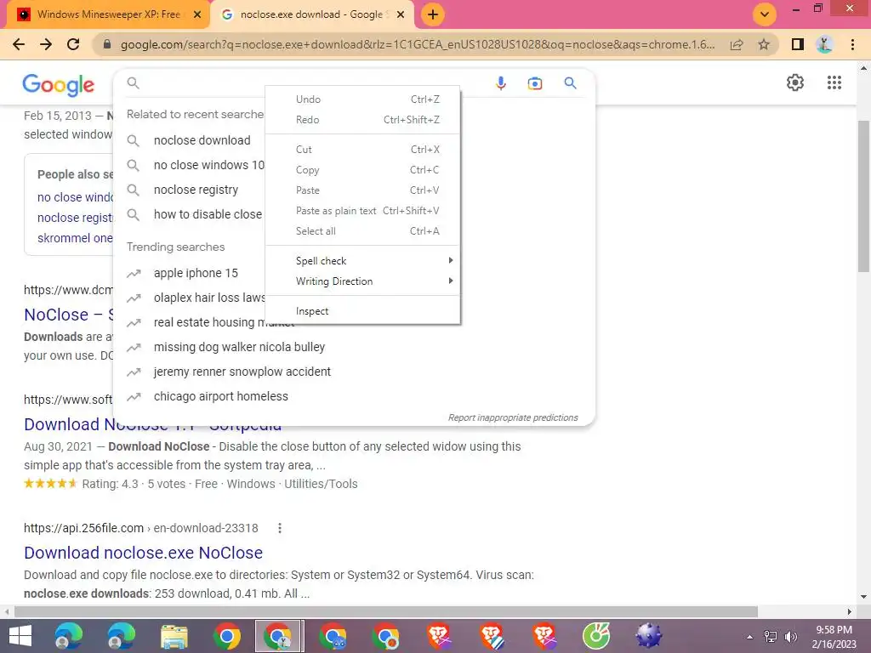Open Chrome side panel
Image resolution: width=871 pixels, height=653 pixels.
coord(798,44)
